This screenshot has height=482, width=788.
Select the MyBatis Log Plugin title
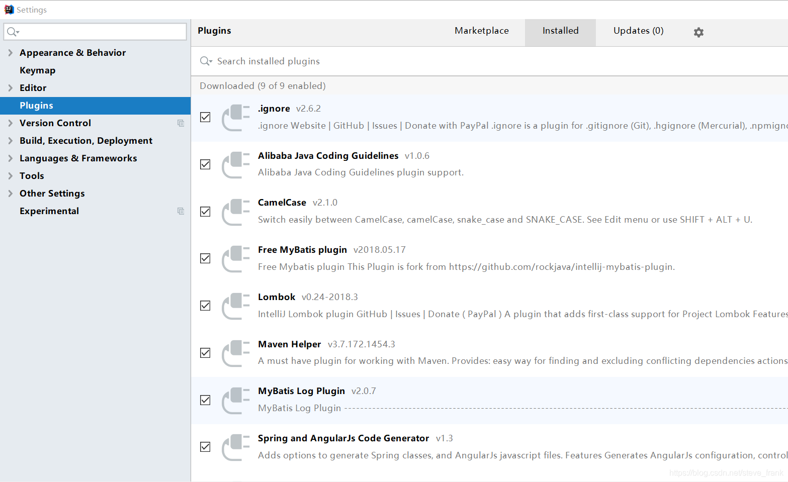(x=301, y=391)
